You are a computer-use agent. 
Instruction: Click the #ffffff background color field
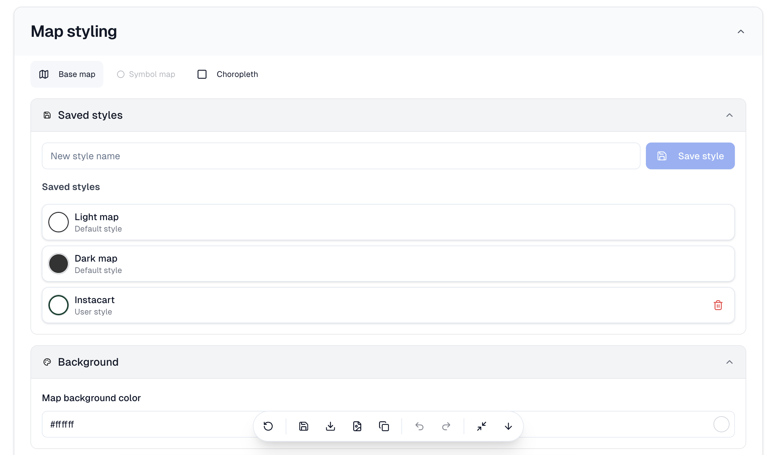(x=388, y=424)
